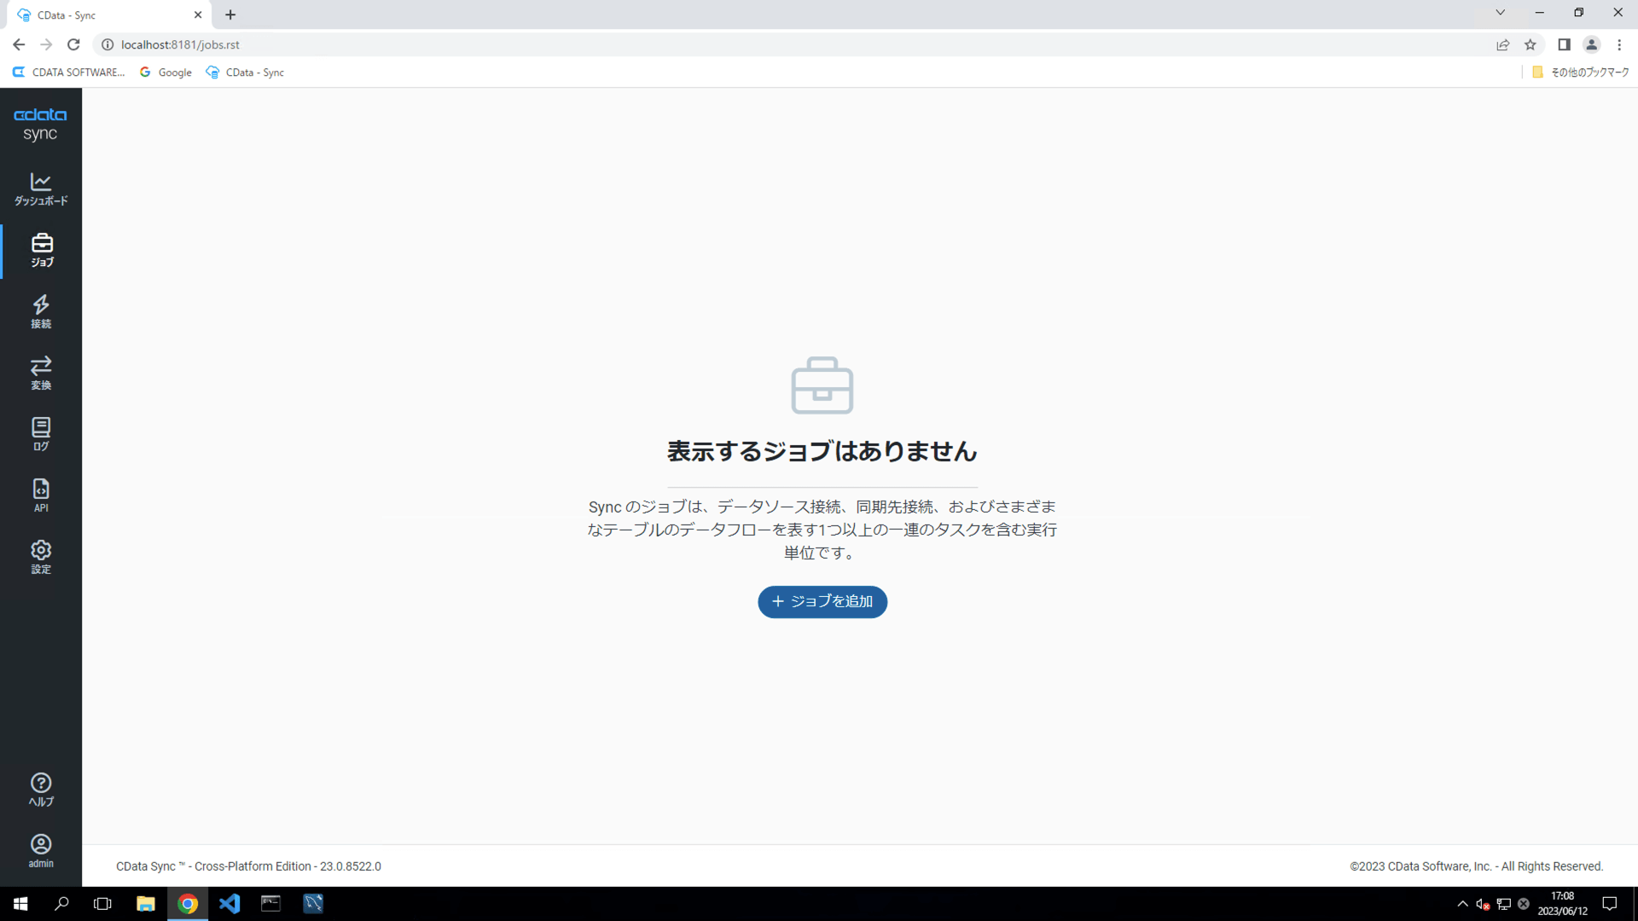Click the ジョブを追加 button
Screen dimensions: 1638x921
(822, 602)
